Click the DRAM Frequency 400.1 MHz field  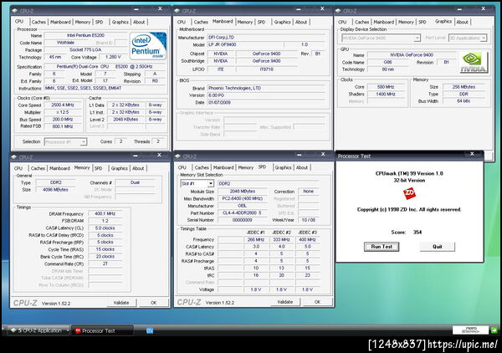[x=105, y=214]
